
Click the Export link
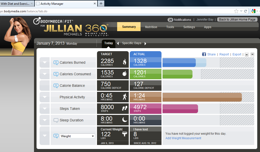click(237, 54)
